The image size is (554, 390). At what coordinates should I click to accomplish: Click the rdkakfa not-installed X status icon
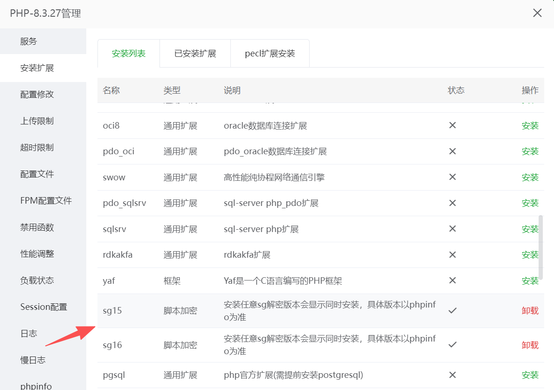(x=452, y=255)
